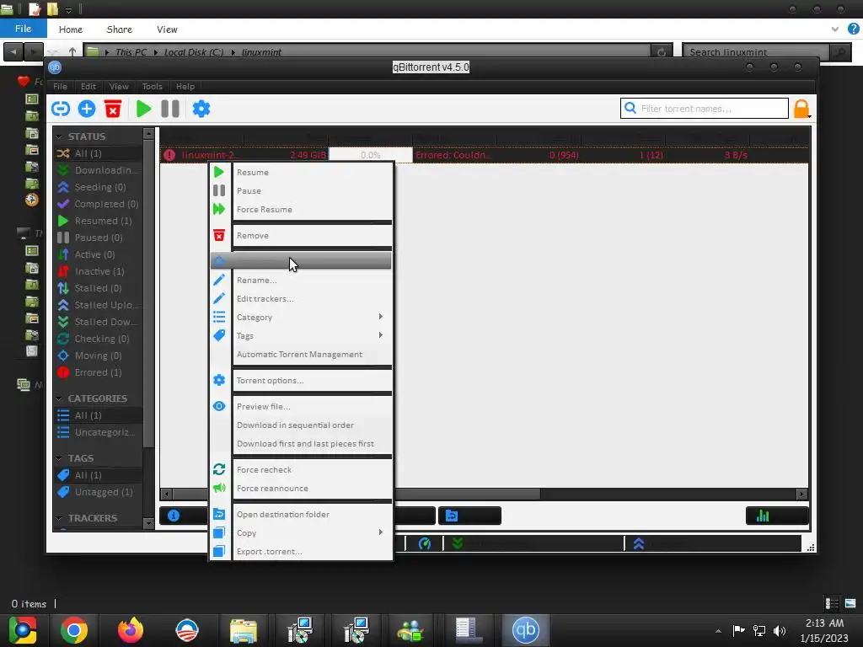Click the Add torrent file plus icon
Image resolution: width=863 pixels, height=647 pixels.
pyautogui.click(x=87, y=109)
